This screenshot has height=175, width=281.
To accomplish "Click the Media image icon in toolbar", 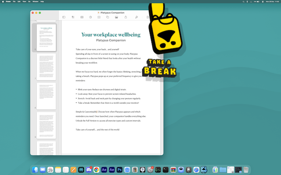I will 116,17.
